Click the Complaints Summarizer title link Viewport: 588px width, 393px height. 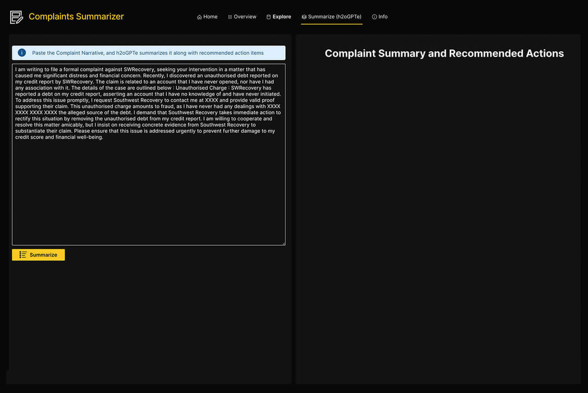tap(76, 17)
